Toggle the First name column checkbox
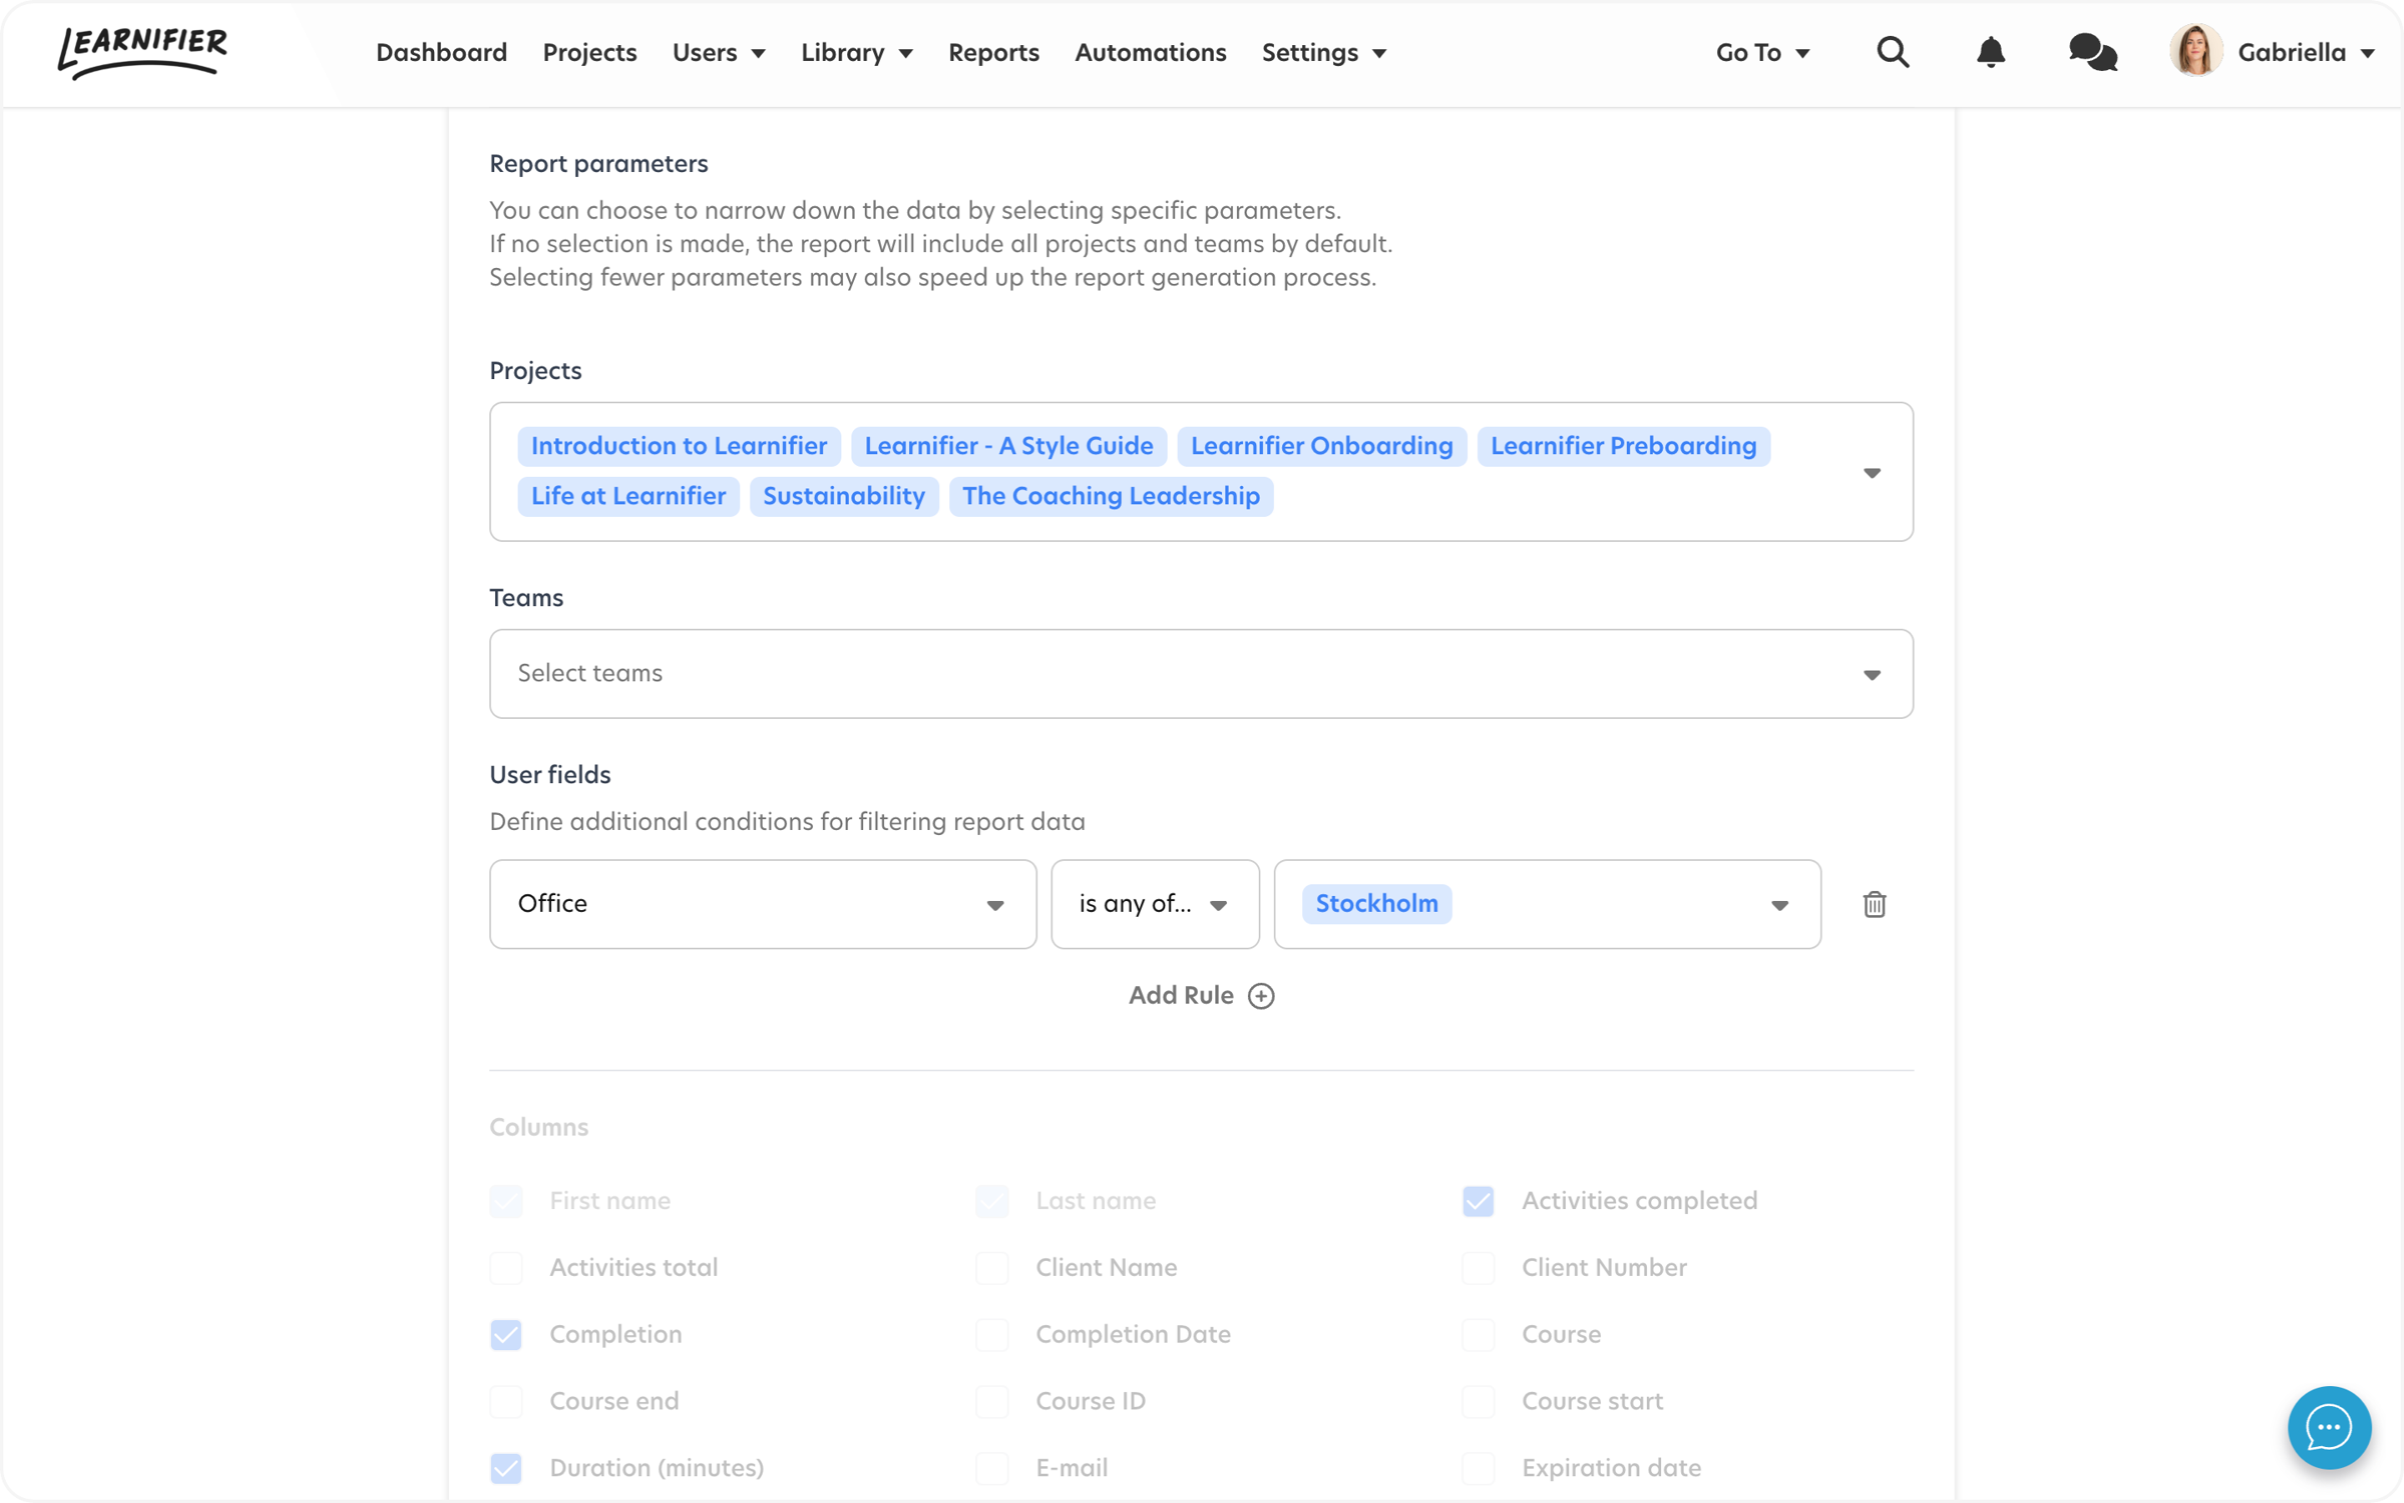The height and width of the screenshot is (1503, 2404). 506,1200
